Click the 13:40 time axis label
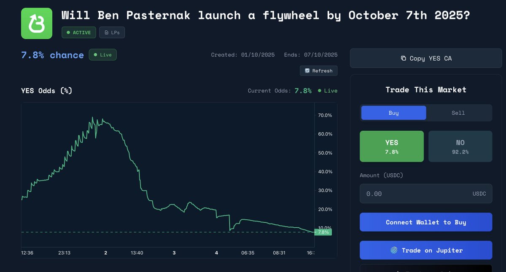 (x=137, y=253)
